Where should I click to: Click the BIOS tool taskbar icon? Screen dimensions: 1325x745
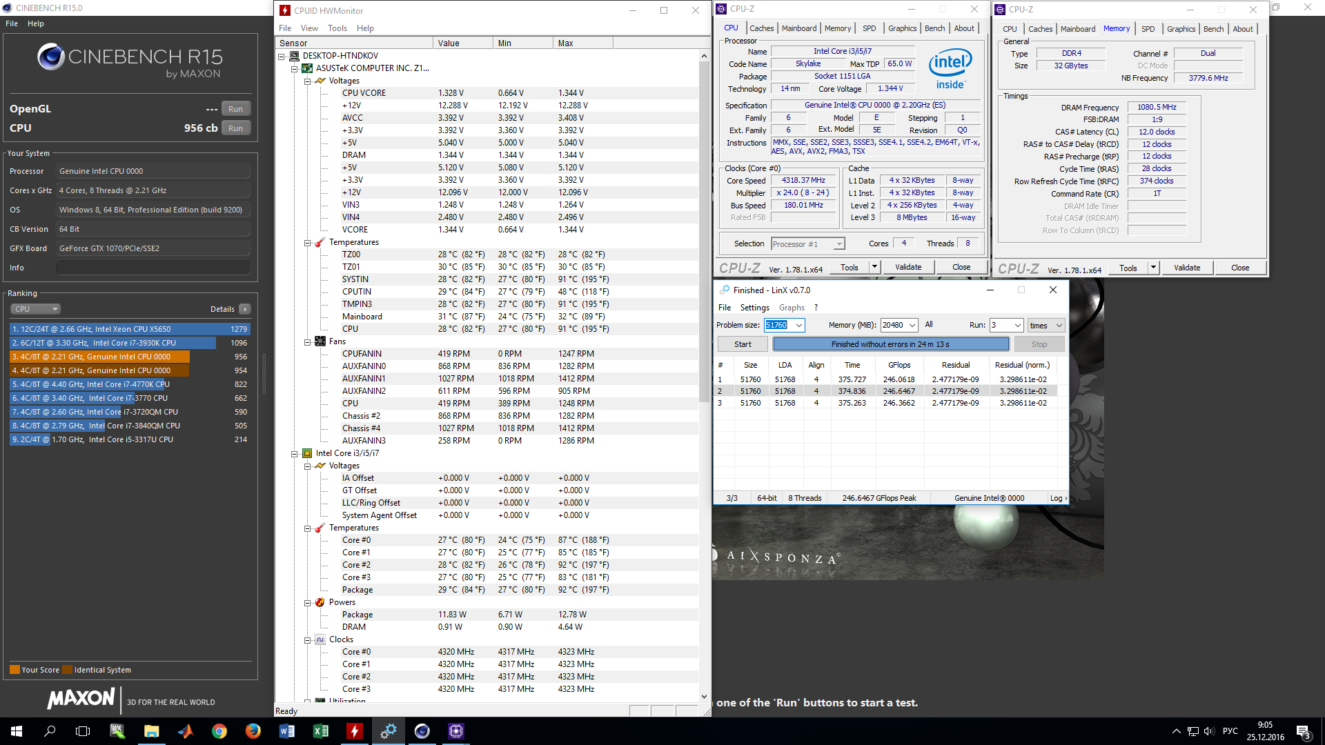tap(117, 731)
